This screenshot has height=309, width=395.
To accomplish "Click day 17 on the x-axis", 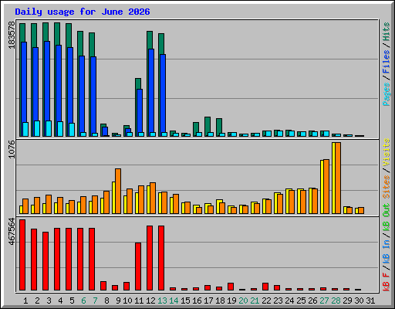I will (x=208, y=301).
